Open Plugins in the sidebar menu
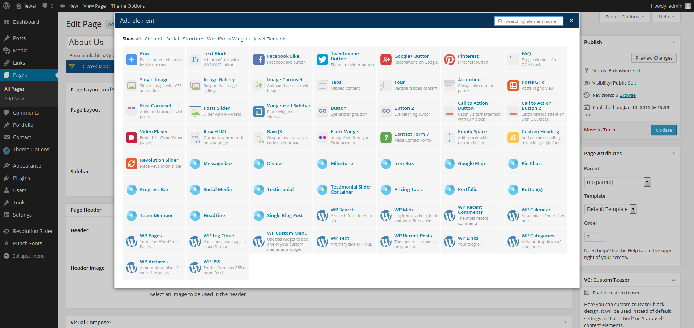694x328 pixels. click(x=29, y=178)
